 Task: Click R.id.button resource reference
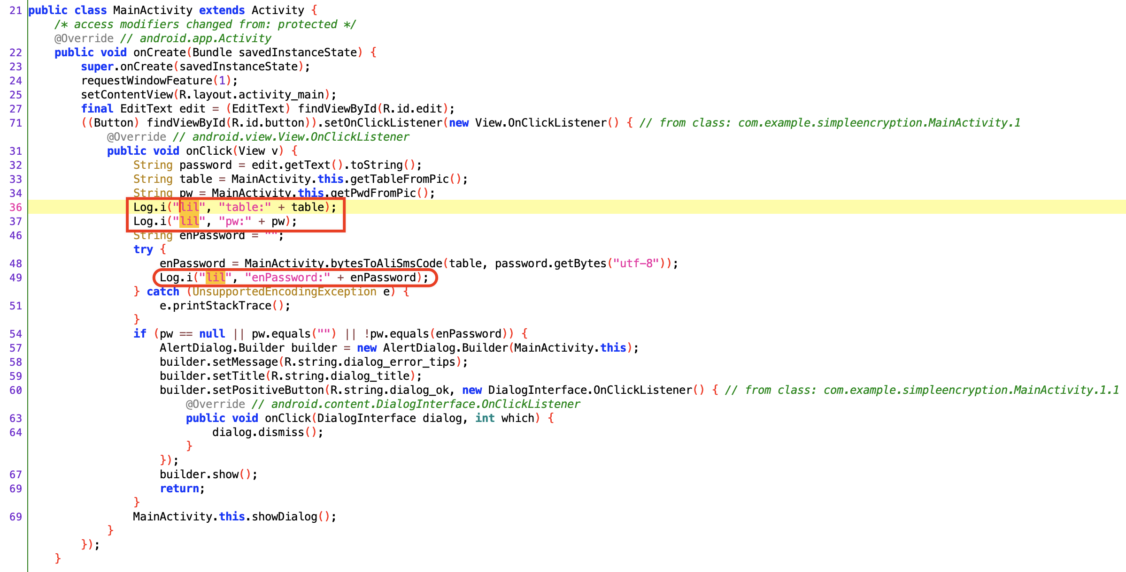pyautogui.click(x=268, y=123)
